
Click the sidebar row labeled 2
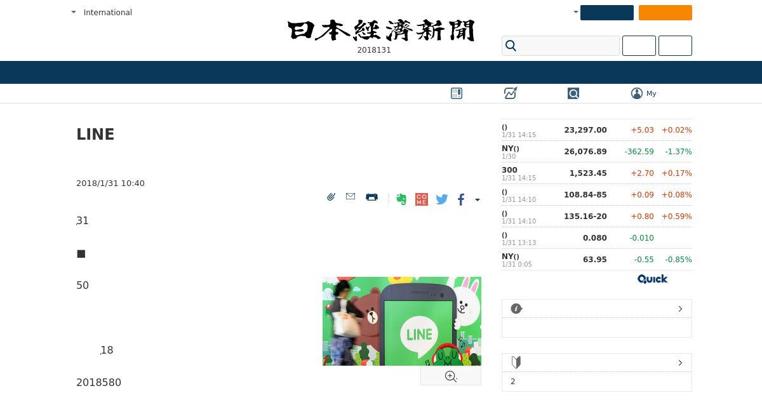pyautogui.click(x=597, y=382)
